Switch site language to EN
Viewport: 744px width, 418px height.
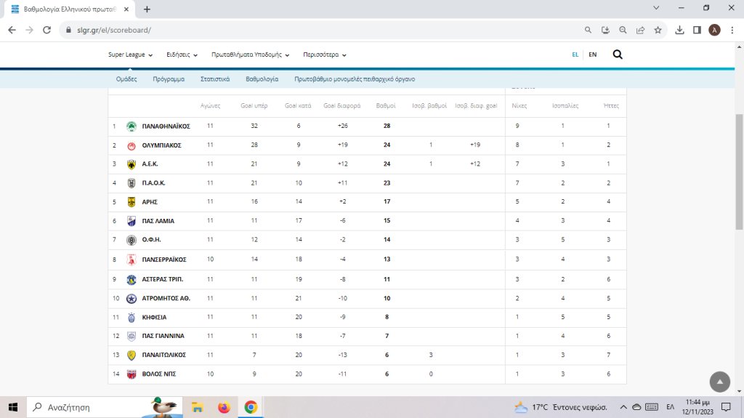pos(593,55)
